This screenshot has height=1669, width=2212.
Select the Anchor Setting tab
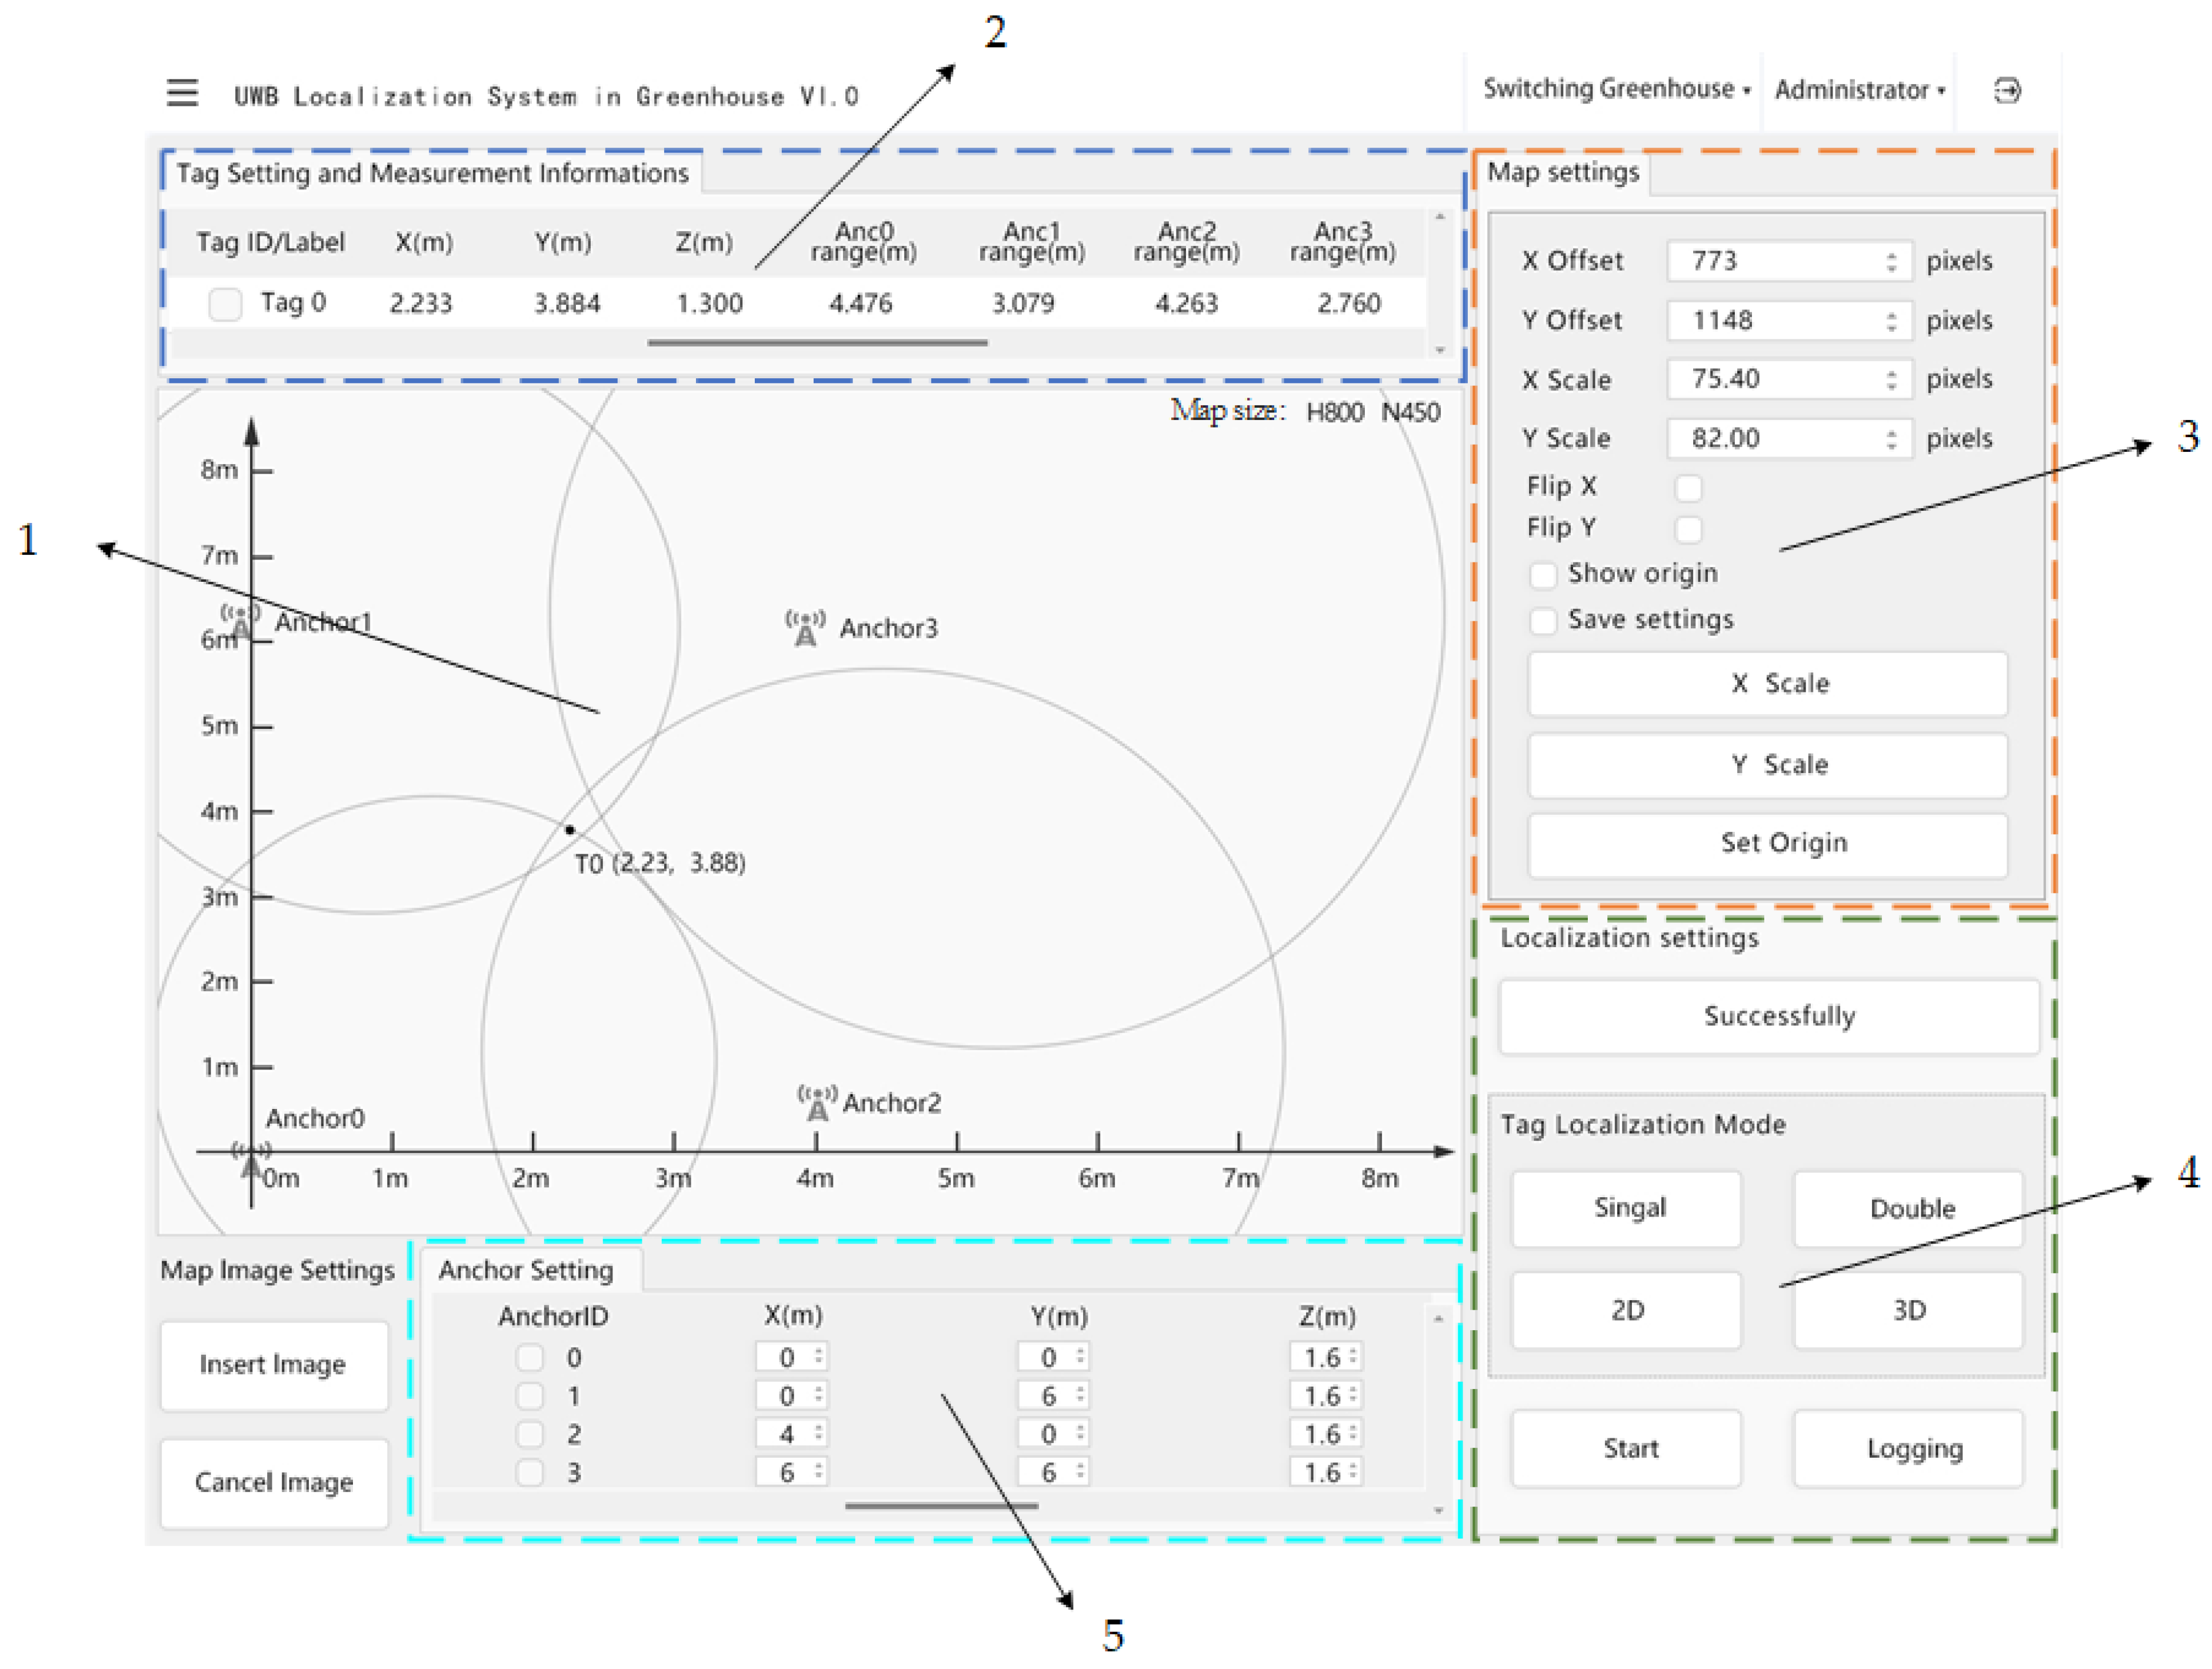pos(526,1270)
